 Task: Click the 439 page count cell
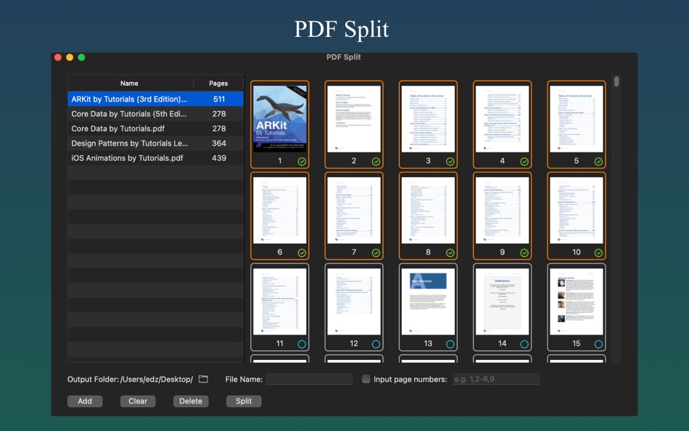[219, 158]
